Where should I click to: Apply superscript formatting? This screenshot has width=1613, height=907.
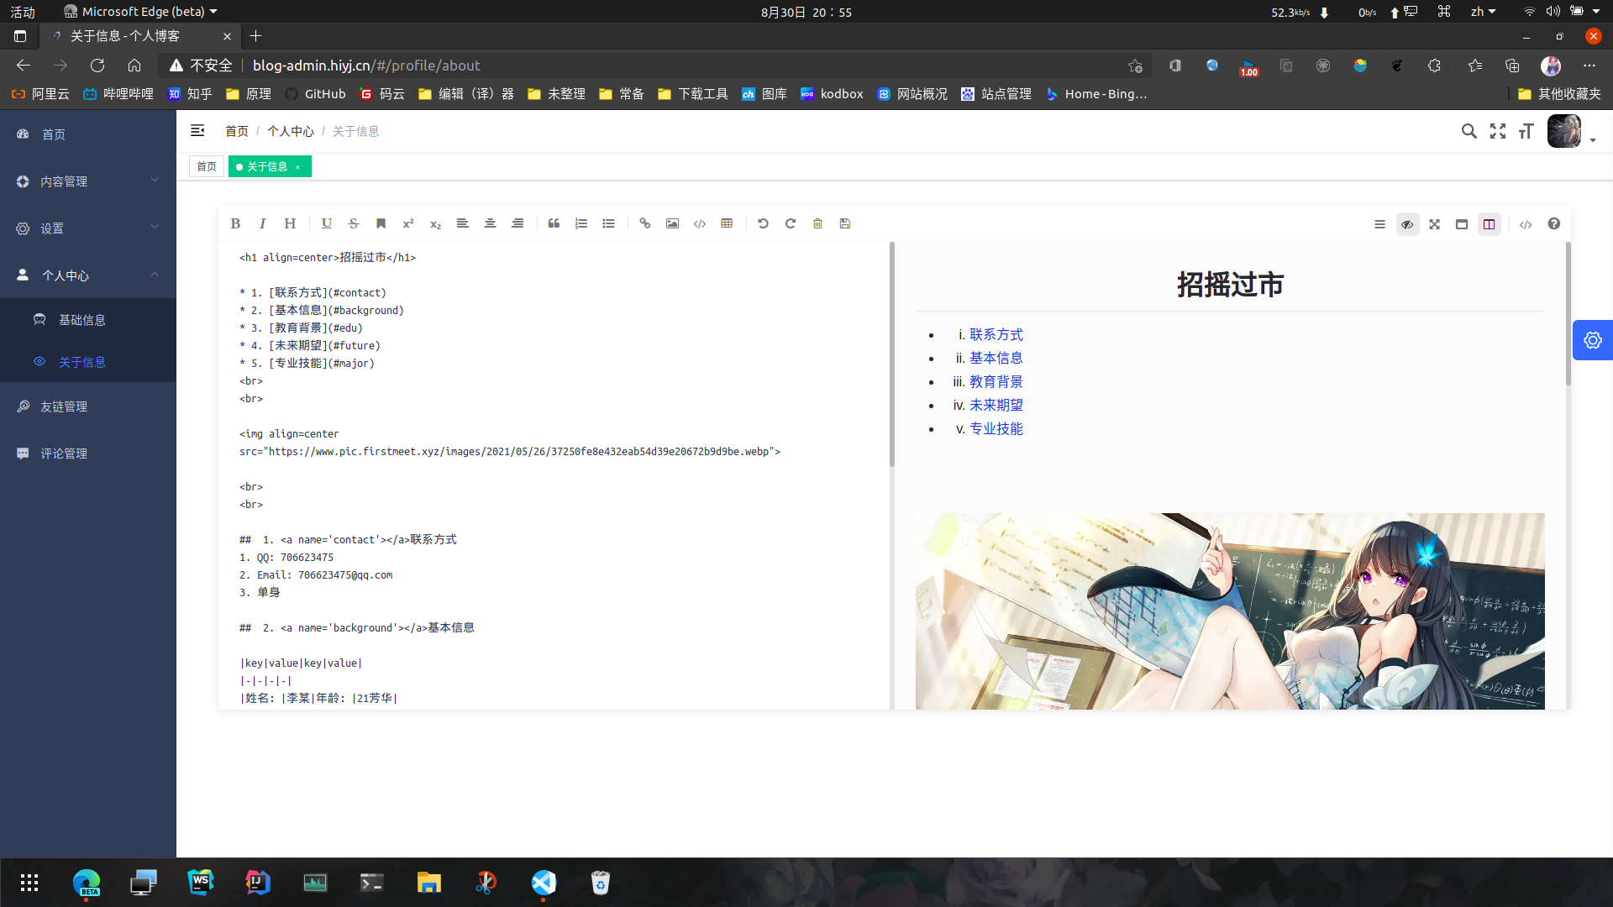click(x=408, y=223)
